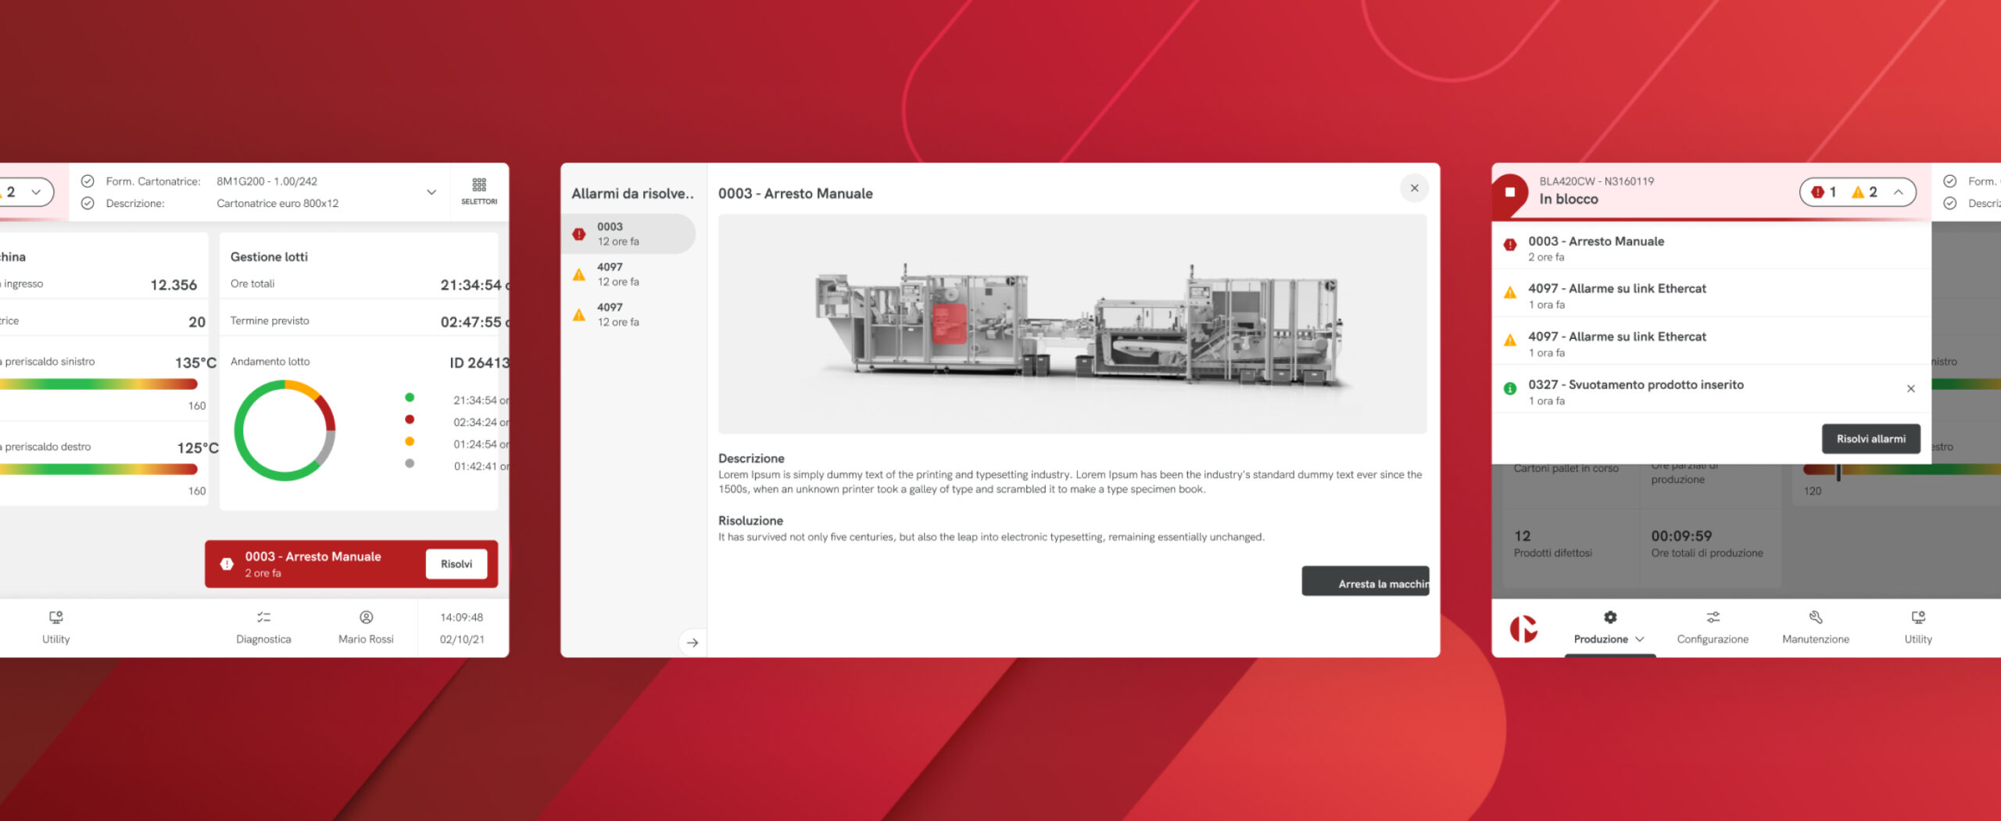Click the red company logo icon
Screen dimensions: 2001x821
point(1523,629)
